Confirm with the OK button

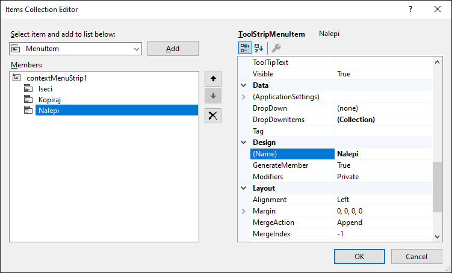[x=359, y=256]
